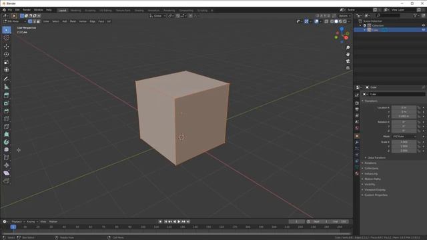Select the Annotate tool
Screen dimensions: 427x240
pyautogui.click(x=7, y=79)
